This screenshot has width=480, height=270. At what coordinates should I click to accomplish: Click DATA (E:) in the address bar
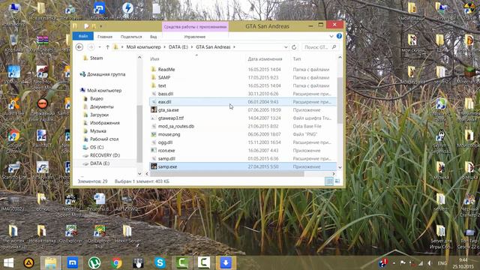(178, 47)
